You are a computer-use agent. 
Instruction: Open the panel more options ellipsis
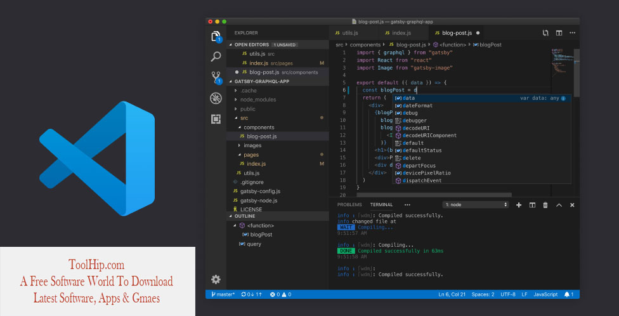pyautogui.click(x=407, y=204)
